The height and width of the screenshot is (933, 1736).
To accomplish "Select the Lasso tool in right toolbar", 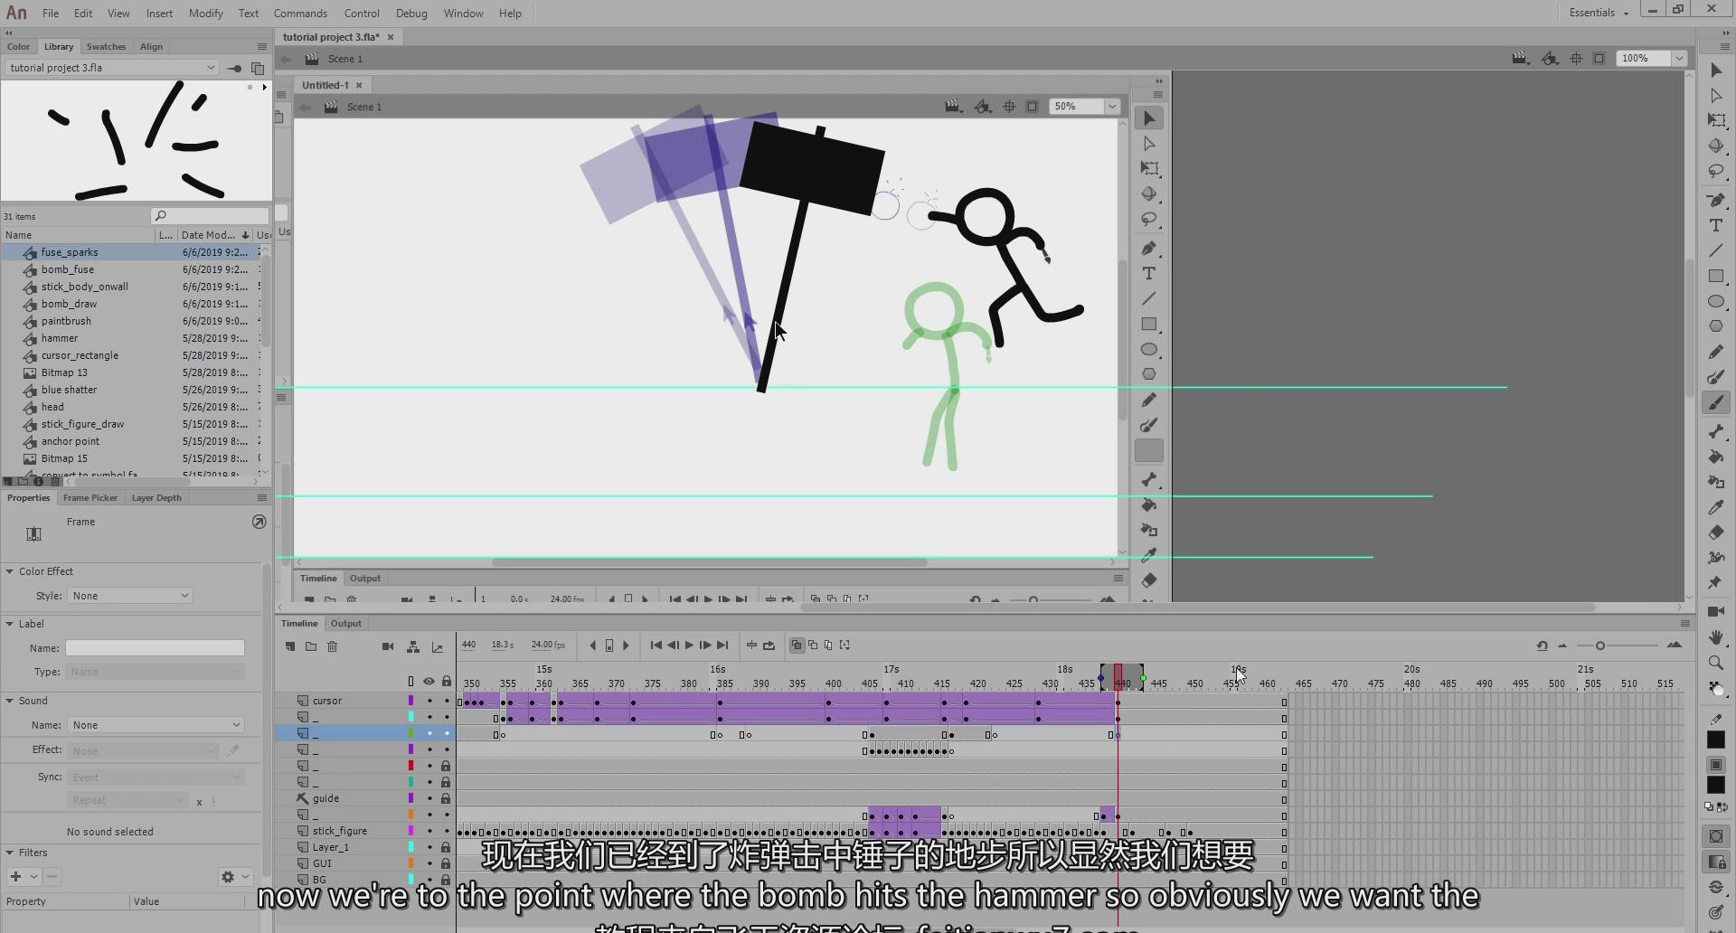I will 1715,171.
